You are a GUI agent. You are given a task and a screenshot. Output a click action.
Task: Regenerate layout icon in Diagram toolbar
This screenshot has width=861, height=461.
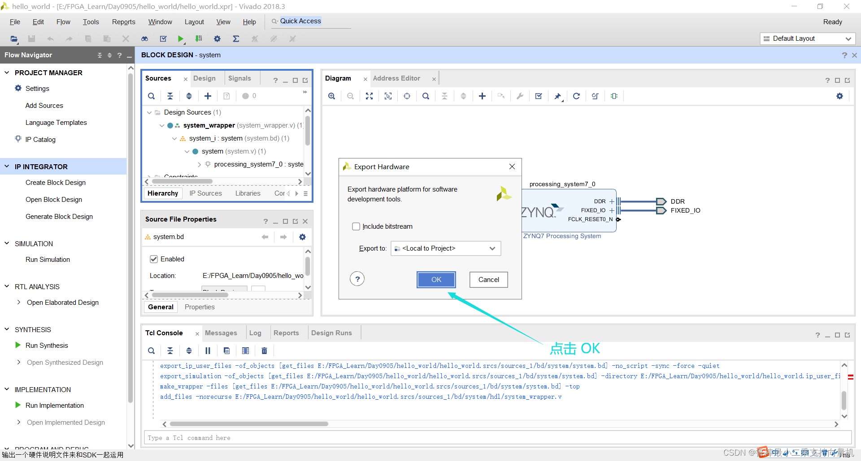(576, 96)
